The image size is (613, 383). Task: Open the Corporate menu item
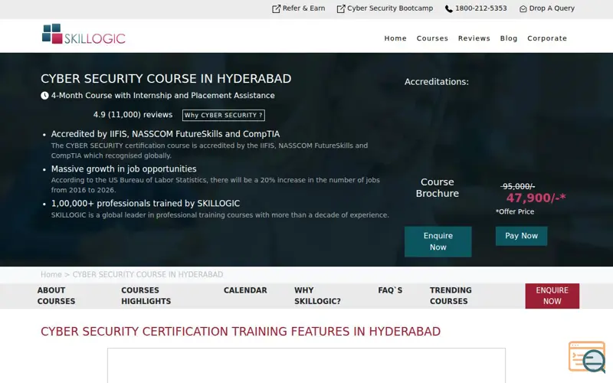[547, 38]
